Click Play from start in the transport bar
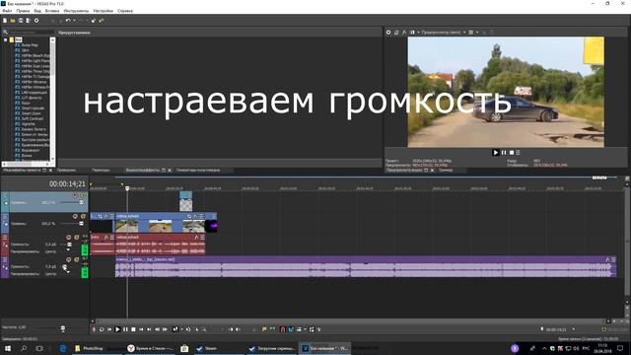 click(109, 329)
